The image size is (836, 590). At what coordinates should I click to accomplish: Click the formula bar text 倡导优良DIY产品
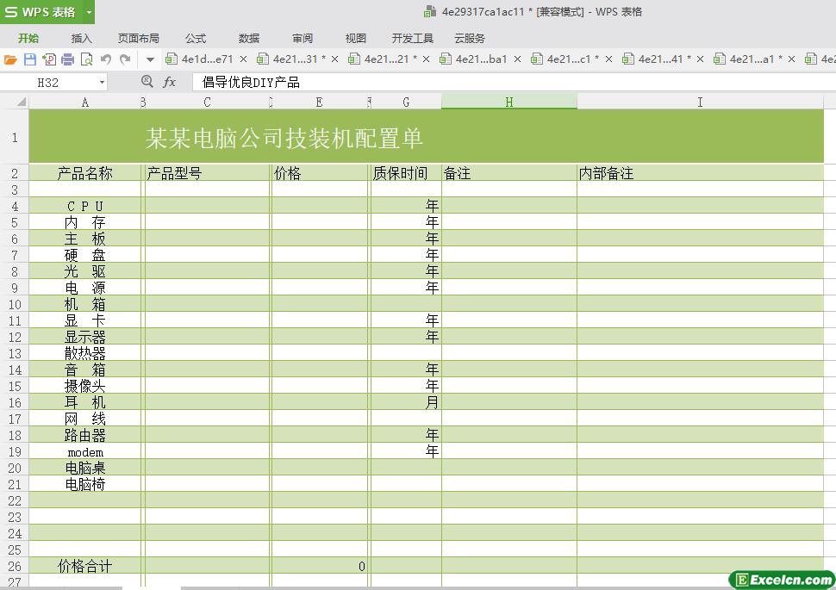(x=251, y=82)
